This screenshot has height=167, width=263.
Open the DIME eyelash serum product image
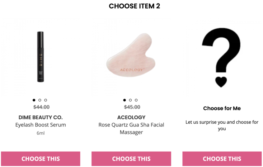click(x=41, y=57)
